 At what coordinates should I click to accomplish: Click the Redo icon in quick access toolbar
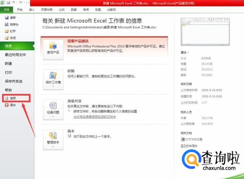pyautogui.click(x=20, y=3)
